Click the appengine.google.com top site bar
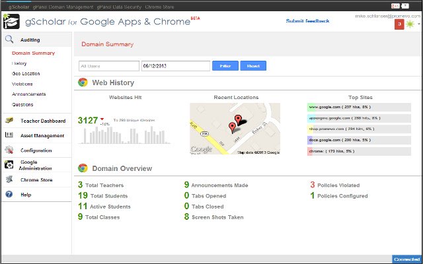Viewport: 423px width, 264px height. 359,118
